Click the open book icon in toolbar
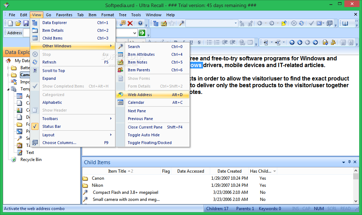Viewport: 362px width, 215px height. coord(345,23)
